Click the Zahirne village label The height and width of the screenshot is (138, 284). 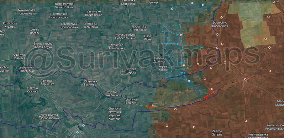(x=217, y=133)
